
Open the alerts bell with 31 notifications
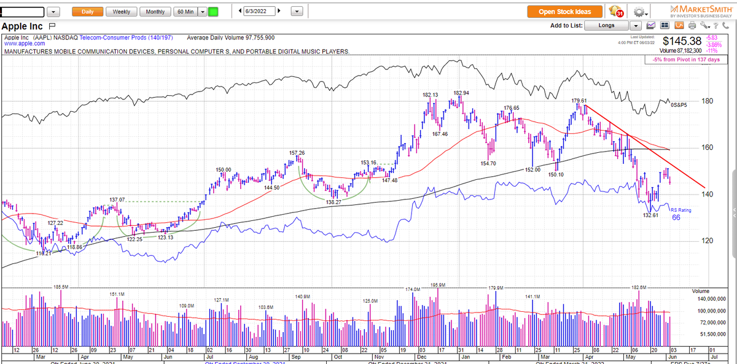tap(615, 12)
